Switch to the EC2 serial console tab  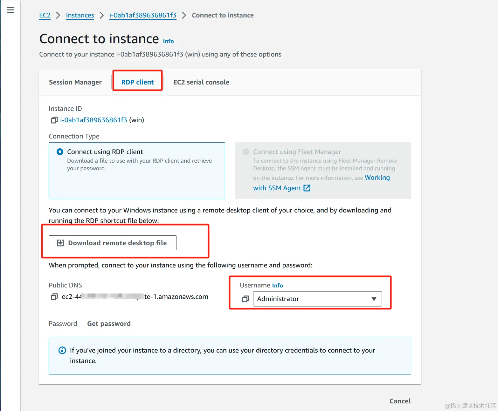click(x=201, y=82)
